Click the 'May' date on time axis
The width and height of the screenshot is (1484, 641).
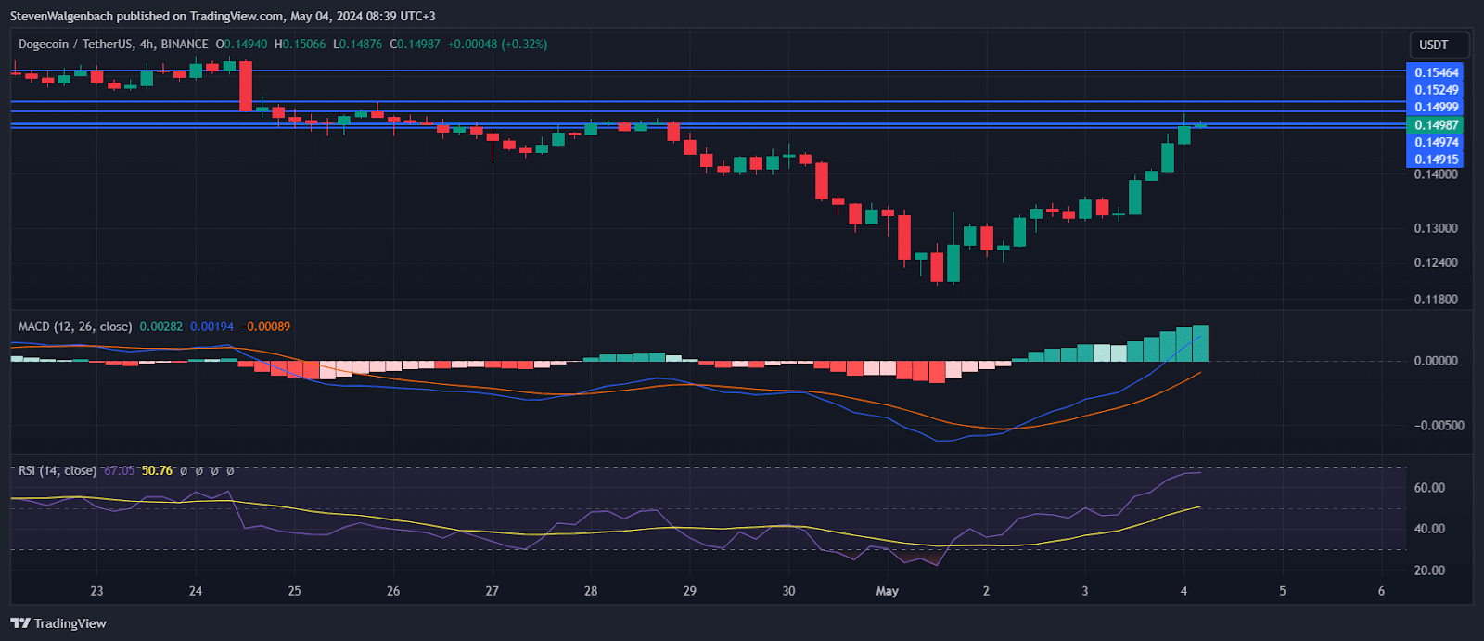[x=887, y=591]
